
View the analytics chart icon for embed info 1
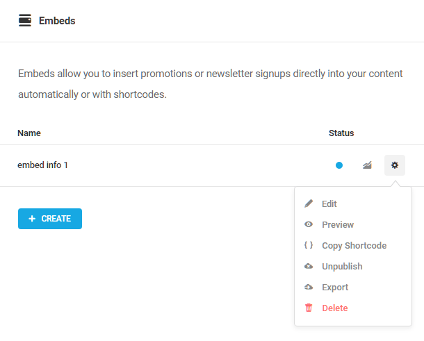[367, 165]
